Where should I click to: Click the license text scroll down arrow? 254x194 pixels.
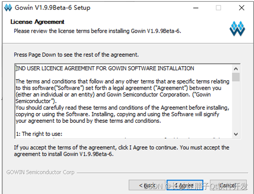pyautogui.click(x=236, y=134)
